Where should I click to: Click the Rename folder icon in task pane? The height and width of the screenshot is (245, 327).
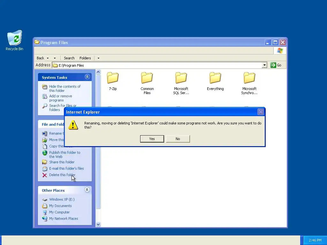(45, 134)
